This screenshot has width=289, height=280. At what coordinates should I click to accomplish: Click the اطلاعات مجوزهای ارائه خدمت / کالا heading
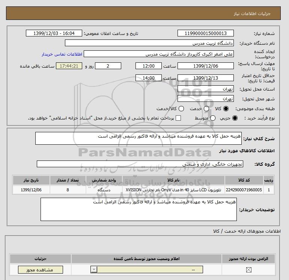point(247,231)
